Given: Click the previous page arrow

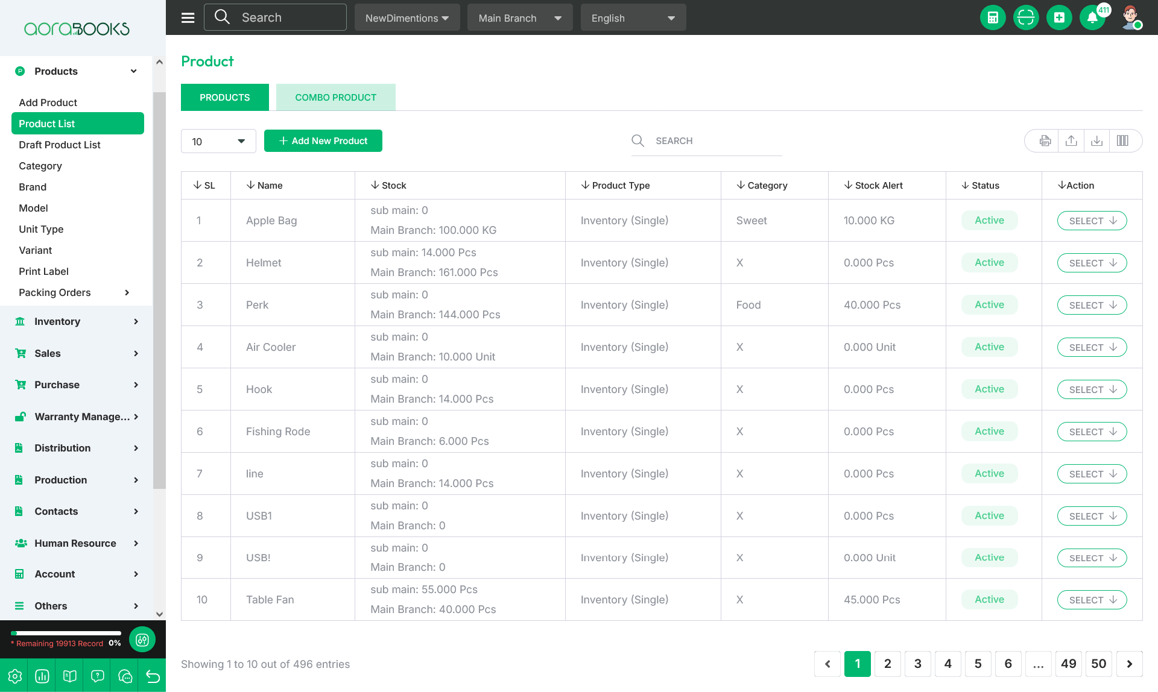Looking at the screenshot, I should coord(827,664).
